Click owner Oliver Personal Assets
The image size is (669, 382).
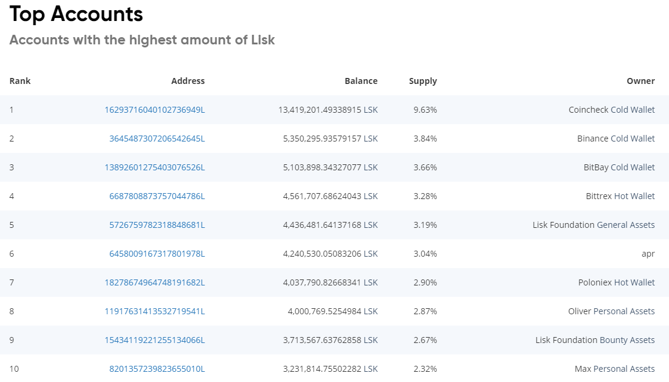point(611,311)
